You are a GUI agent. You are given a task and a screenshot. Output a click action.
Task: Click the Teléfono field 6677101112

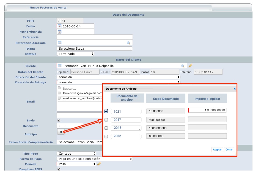pos(208,72)
